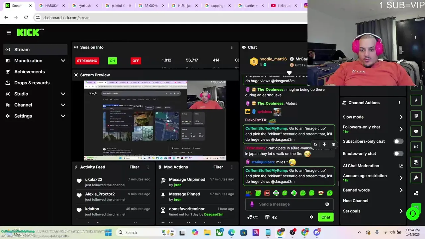Image resolution: width=425 pixels, height=239 pixels.
Task: Click the purple microphone icon in chat input
Action: coord(252,204)
